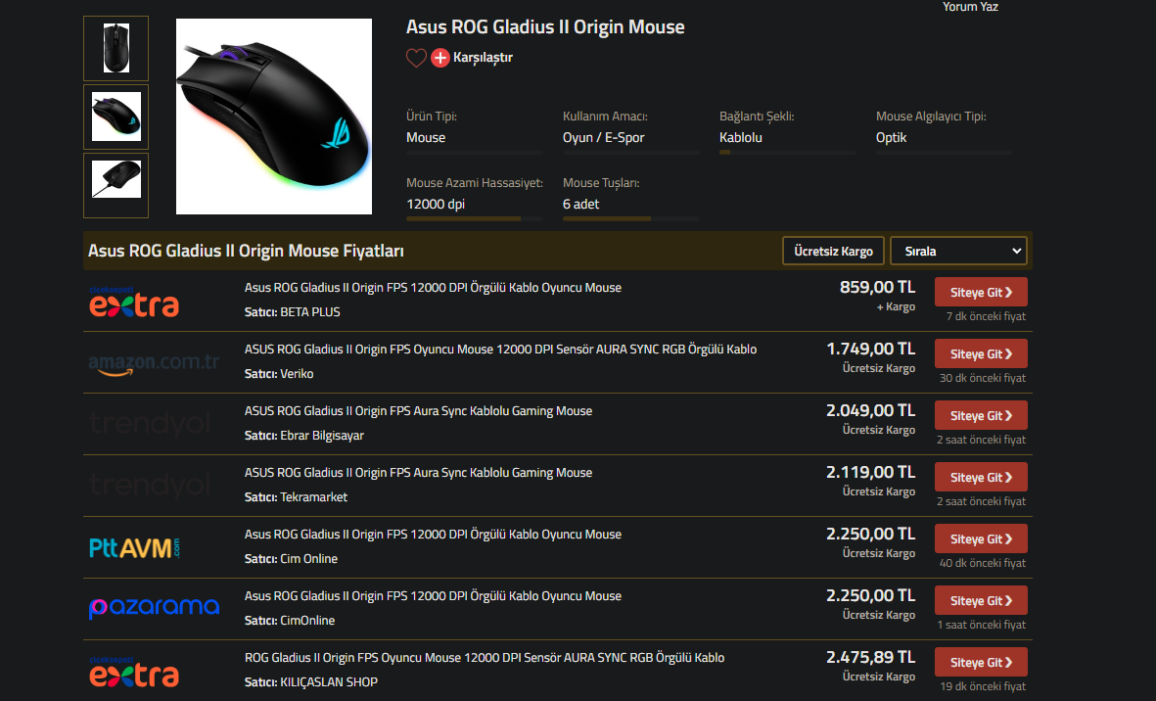Image resolution: width=1156 pixels, height=701 pixels.
Task: Click the Kablolu connection bar
Action: (x=787, y=152)
